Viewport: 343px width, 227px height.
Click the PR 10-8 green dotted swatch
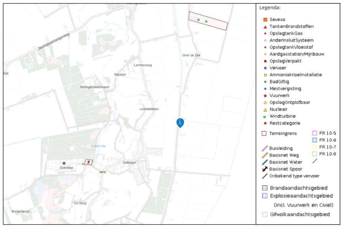[315, 154]
